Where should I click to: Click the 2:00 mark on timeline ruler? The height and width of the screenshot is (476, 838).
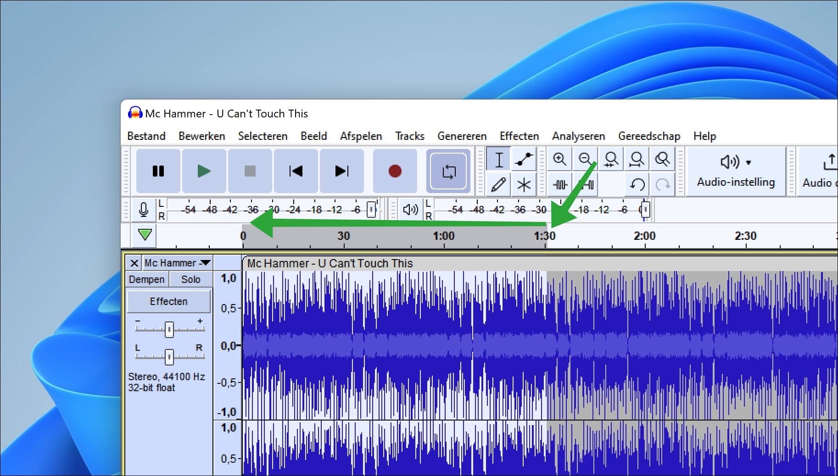point(645,236)
